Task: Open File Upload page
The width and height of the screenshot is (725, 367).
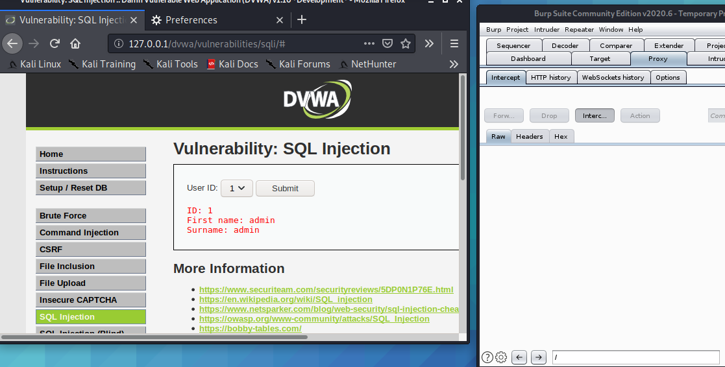Action: (91, 283)
